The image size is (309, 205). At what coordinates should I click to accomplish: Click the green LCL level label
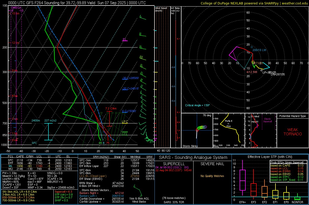125,134
